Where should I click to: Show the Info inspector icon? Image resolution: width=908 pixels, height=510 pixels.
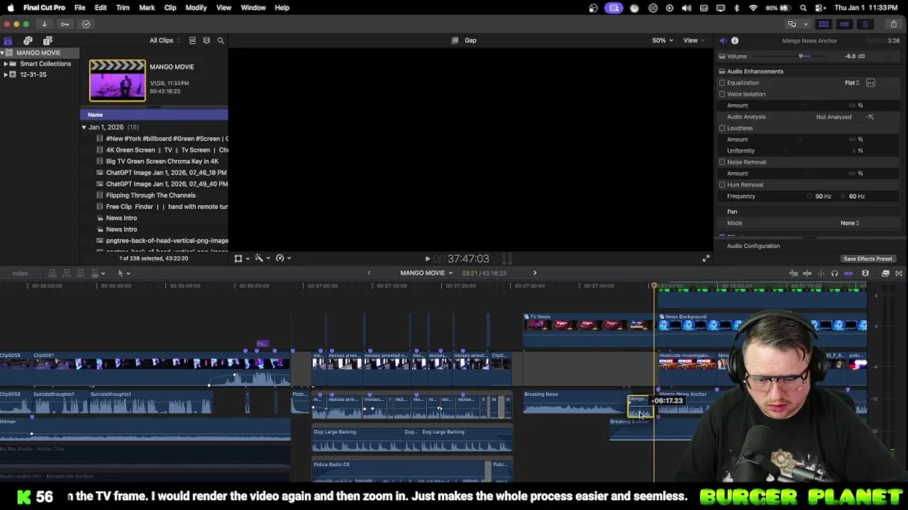[x=735, y=40]
